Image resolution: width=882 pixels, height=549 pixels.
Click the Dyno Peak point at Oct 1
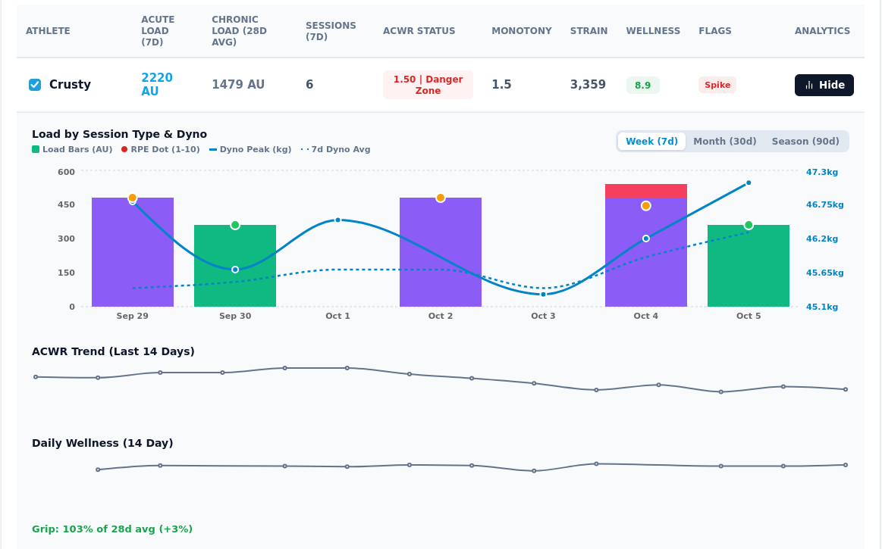point(337,220)
